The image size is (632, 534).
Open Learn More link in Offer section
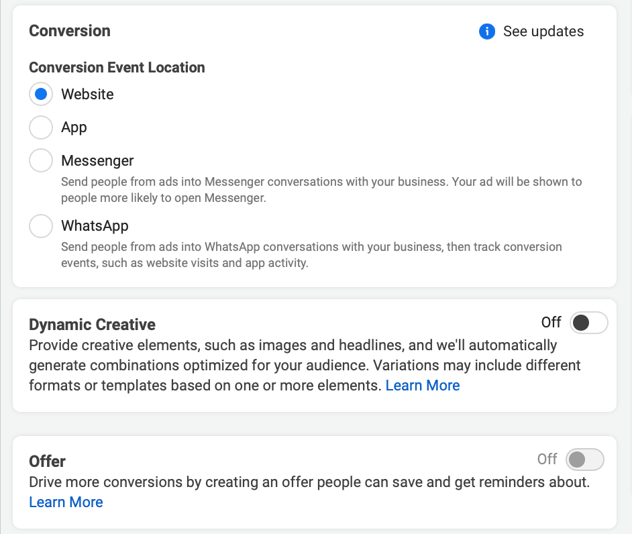pos(66,502)
